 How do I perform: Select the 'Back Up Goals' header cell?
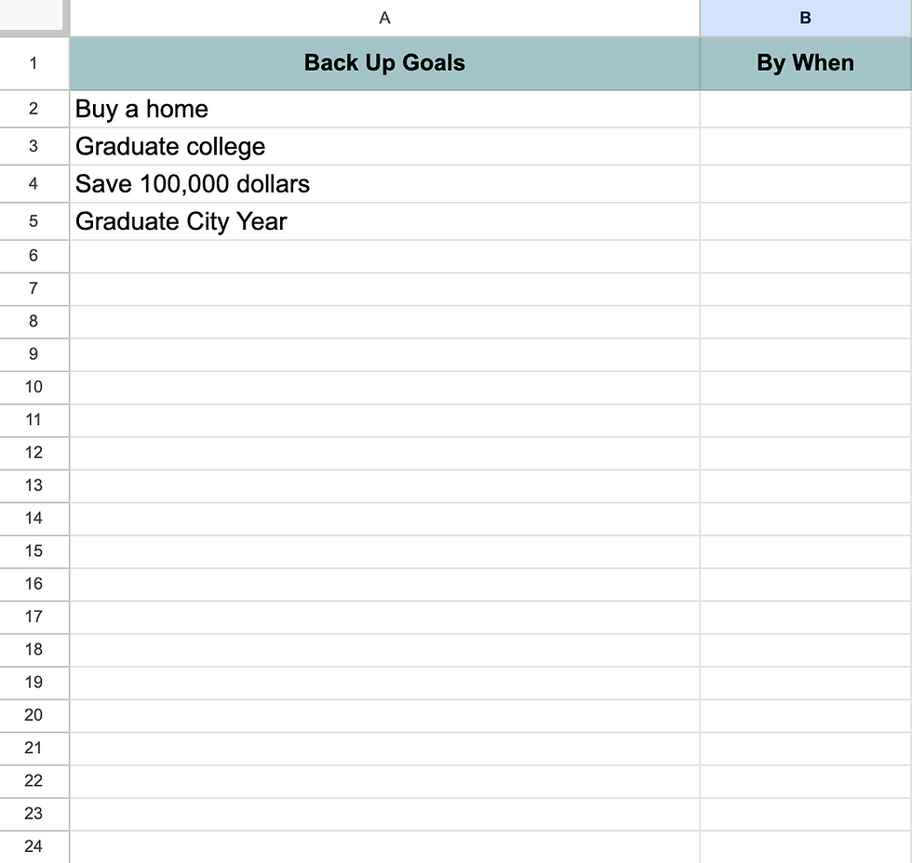point(384,62)
